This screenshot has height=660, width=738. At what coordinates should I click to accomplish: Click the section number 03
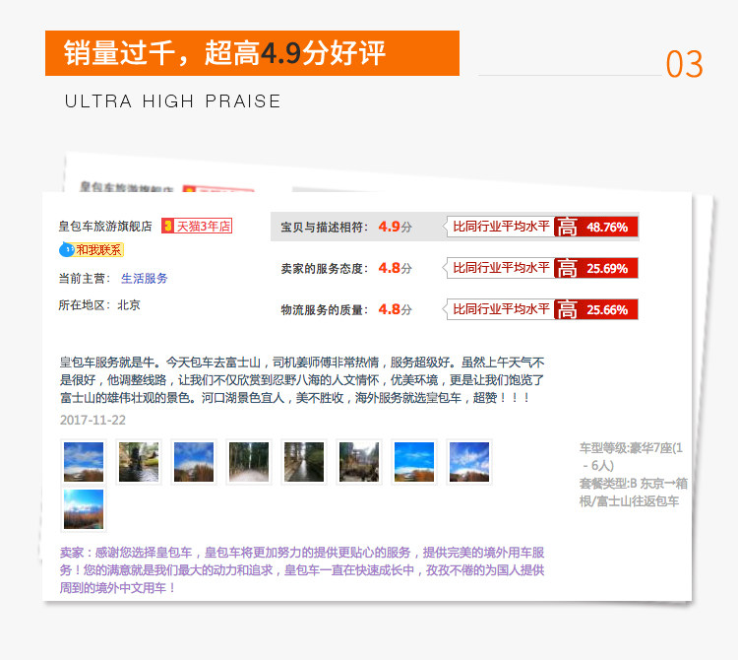coord(684,64)
